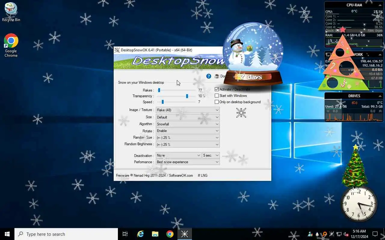Click the orange ring tray icon

[325, 234]
